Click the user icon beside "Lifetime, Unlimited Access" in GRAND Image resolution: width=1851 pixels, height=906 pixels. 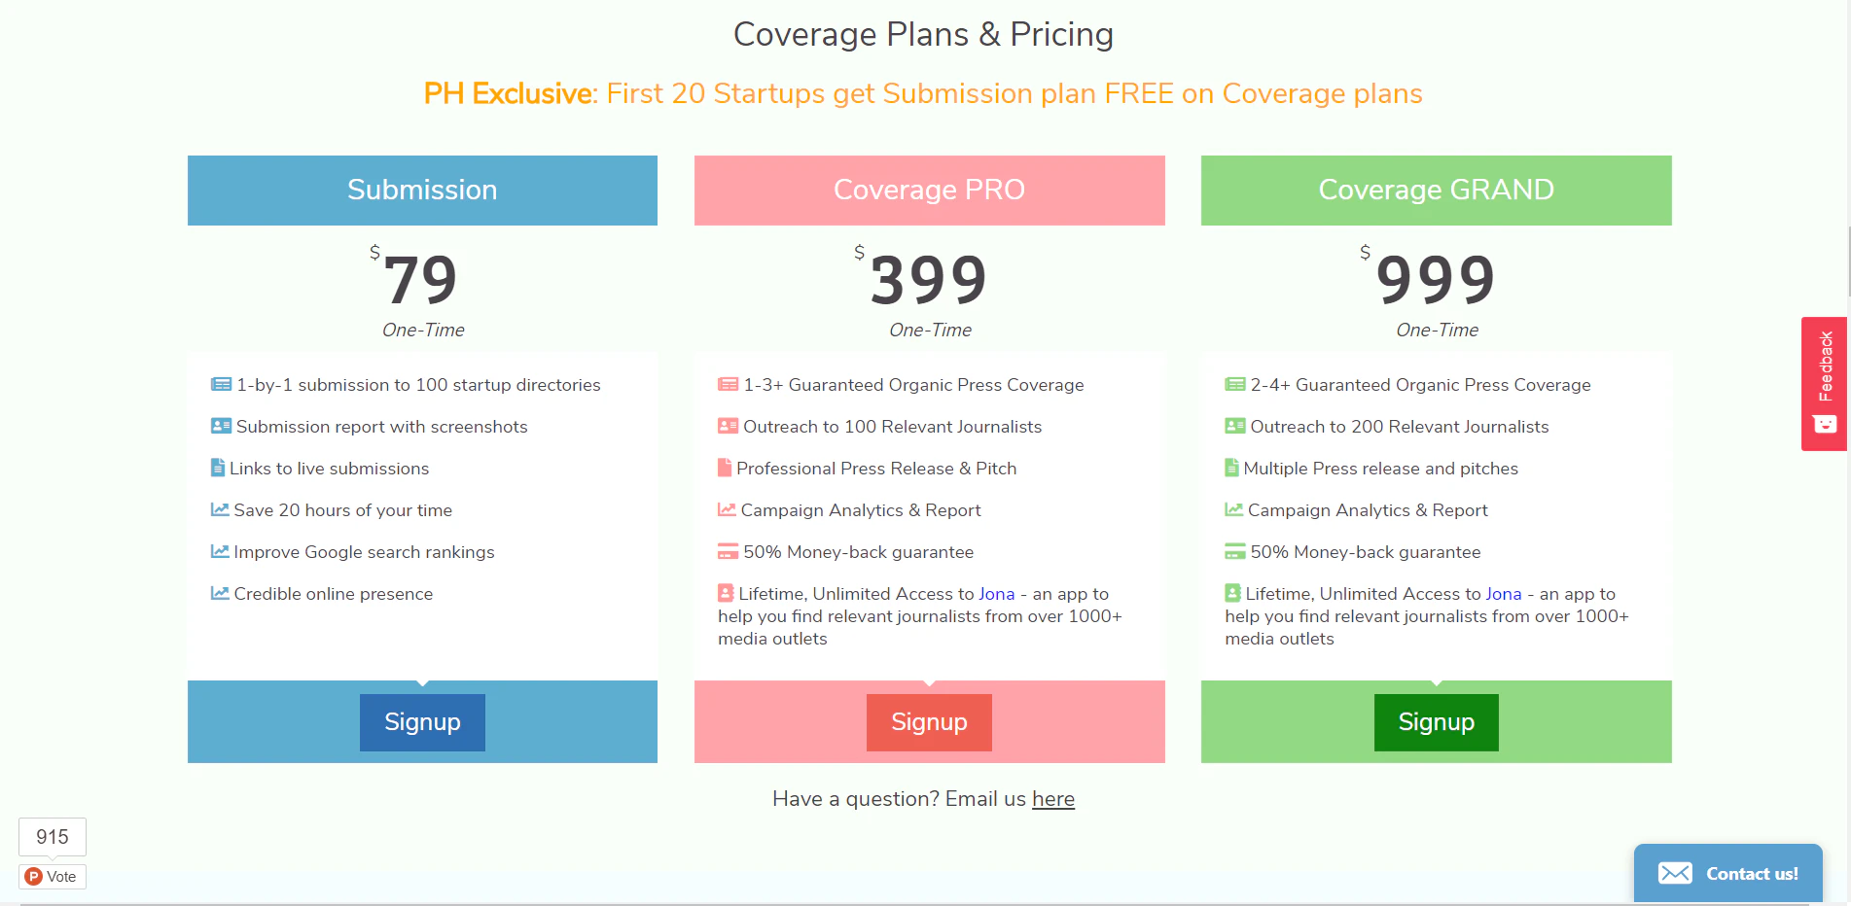(x=1233, y=593)
